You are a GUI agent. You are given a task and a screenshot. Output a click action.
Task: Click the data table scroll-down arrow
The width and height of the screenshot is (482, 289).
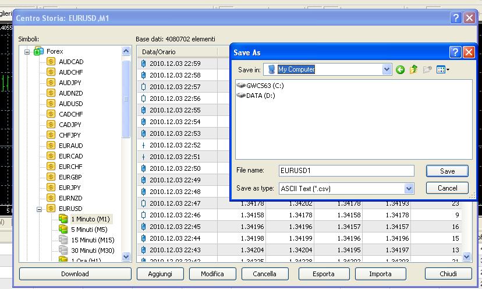pyautogui.click(x=467, y=256)
